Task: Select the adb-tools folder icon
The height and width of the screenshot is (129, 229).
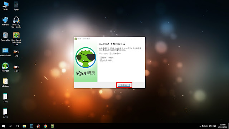Action: (5, 83)
